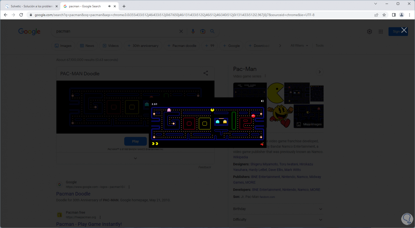Add the Google search chip
Screen dimensions: 415x228
(x=231, y=46)
